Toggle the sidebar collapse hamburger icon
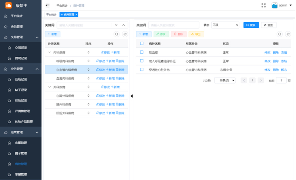Screen dimensions: 296x180 pos(48,6)
